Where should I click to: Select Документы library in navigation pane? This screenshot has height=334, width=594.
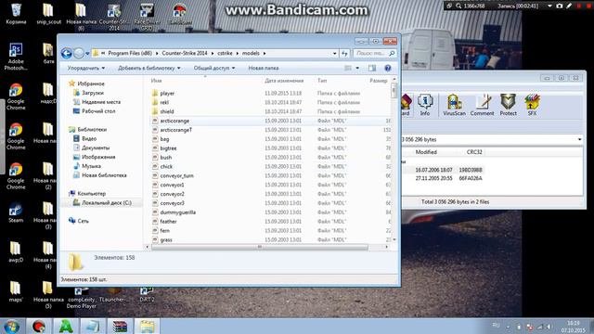pyautogui.click(x=91, y=148)
